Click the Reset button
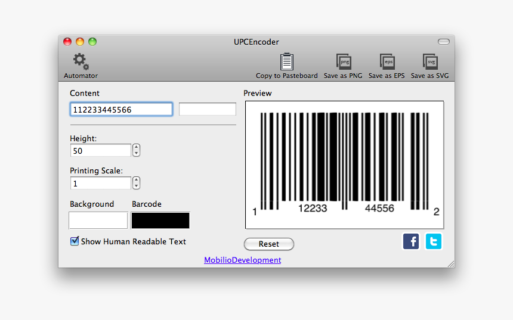Image resolution: width=513 pixels, height=320 pixels. point(269,244)
